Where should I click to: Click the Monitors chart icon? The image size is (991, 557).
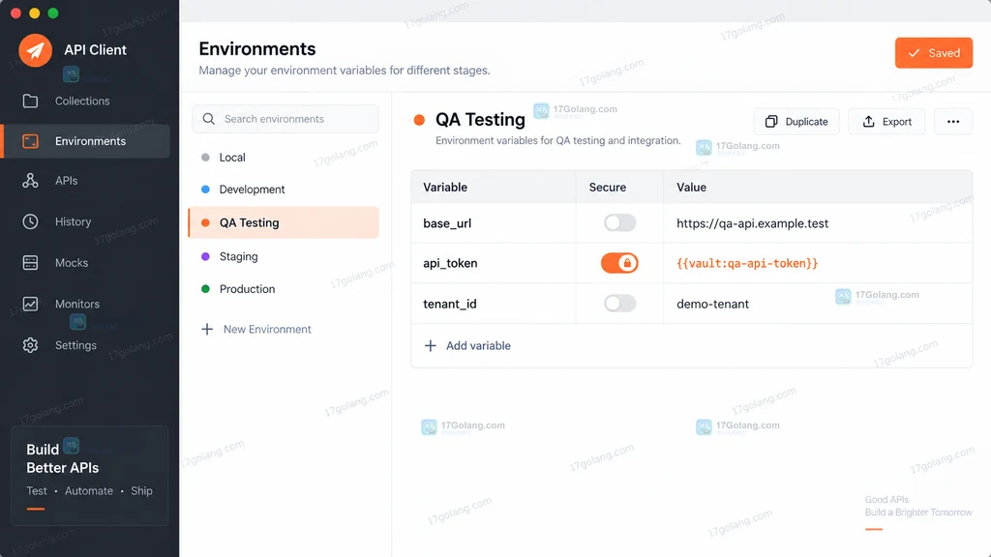pyautogui.click(x=30, y=304)
